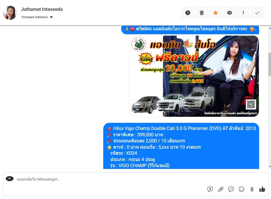Open the promo image with three cars
The width and height of the screenshot is (271, 199).
point(194,76)
